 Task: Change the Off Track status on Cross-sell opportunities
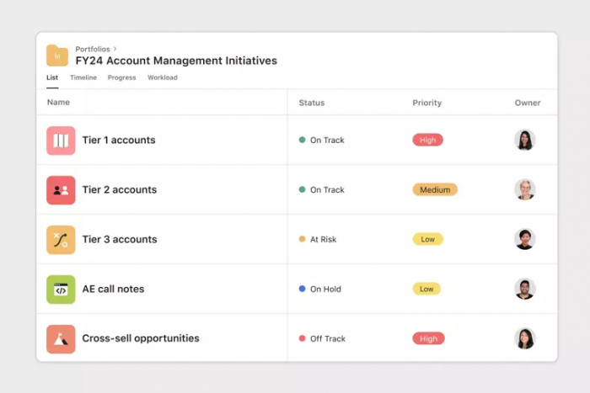tap(322, 338)
